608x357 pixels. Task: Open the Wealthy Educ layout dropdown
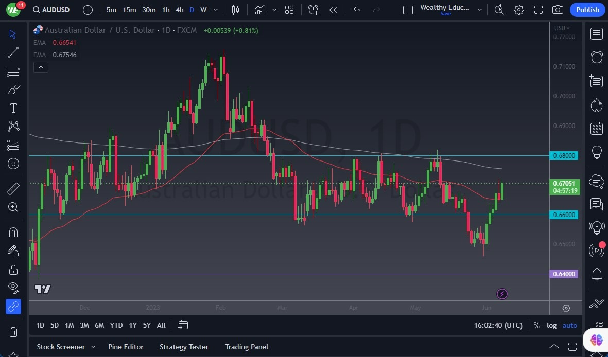(479, 9)
